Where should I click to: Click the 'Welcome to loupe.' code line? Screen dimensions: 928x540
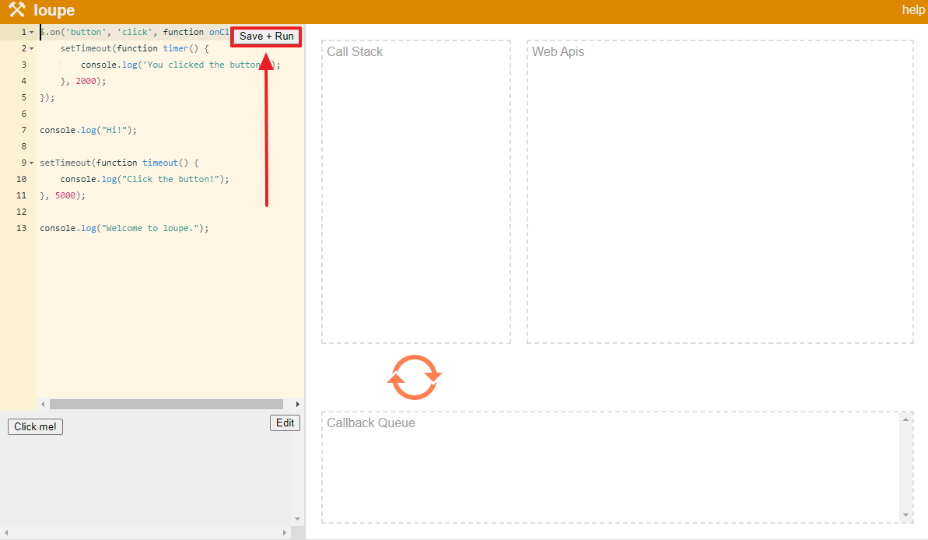tap(124, 228)
